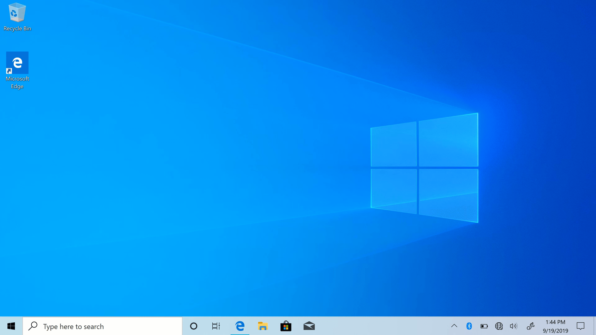Click the network/language indicator icon
Image resolution: width=596 pixels, height=335 pixels.
point(499,326)
